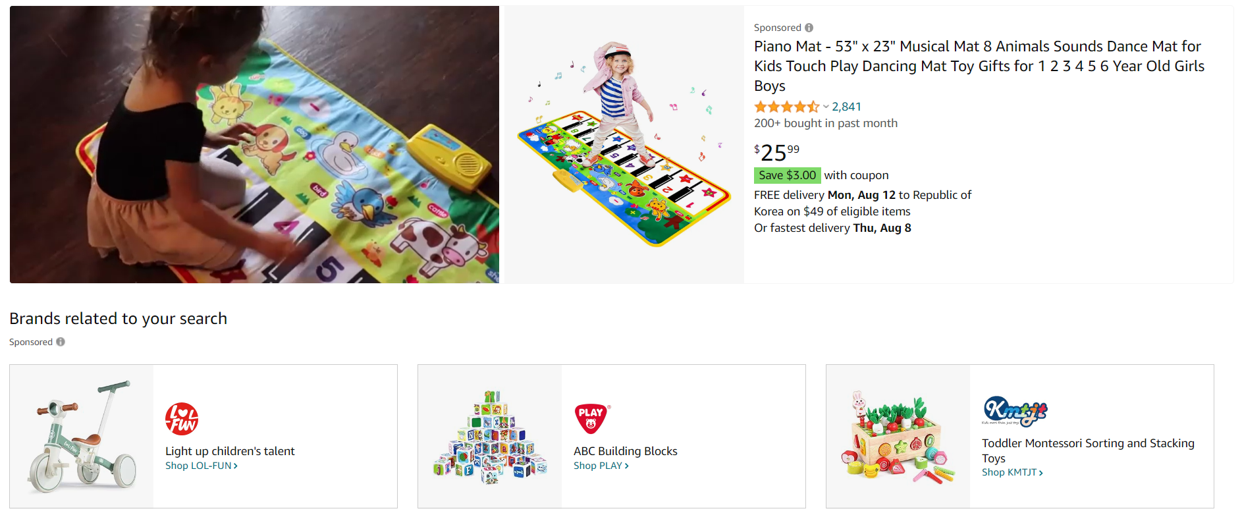Open the KMTJT brand logo
This screenshot has width=1242, height=519.
pos(1015,411)
